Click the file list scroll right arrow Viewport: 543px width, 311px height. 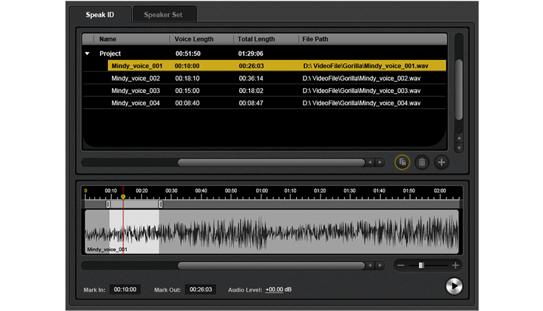[x=380, y=162]
